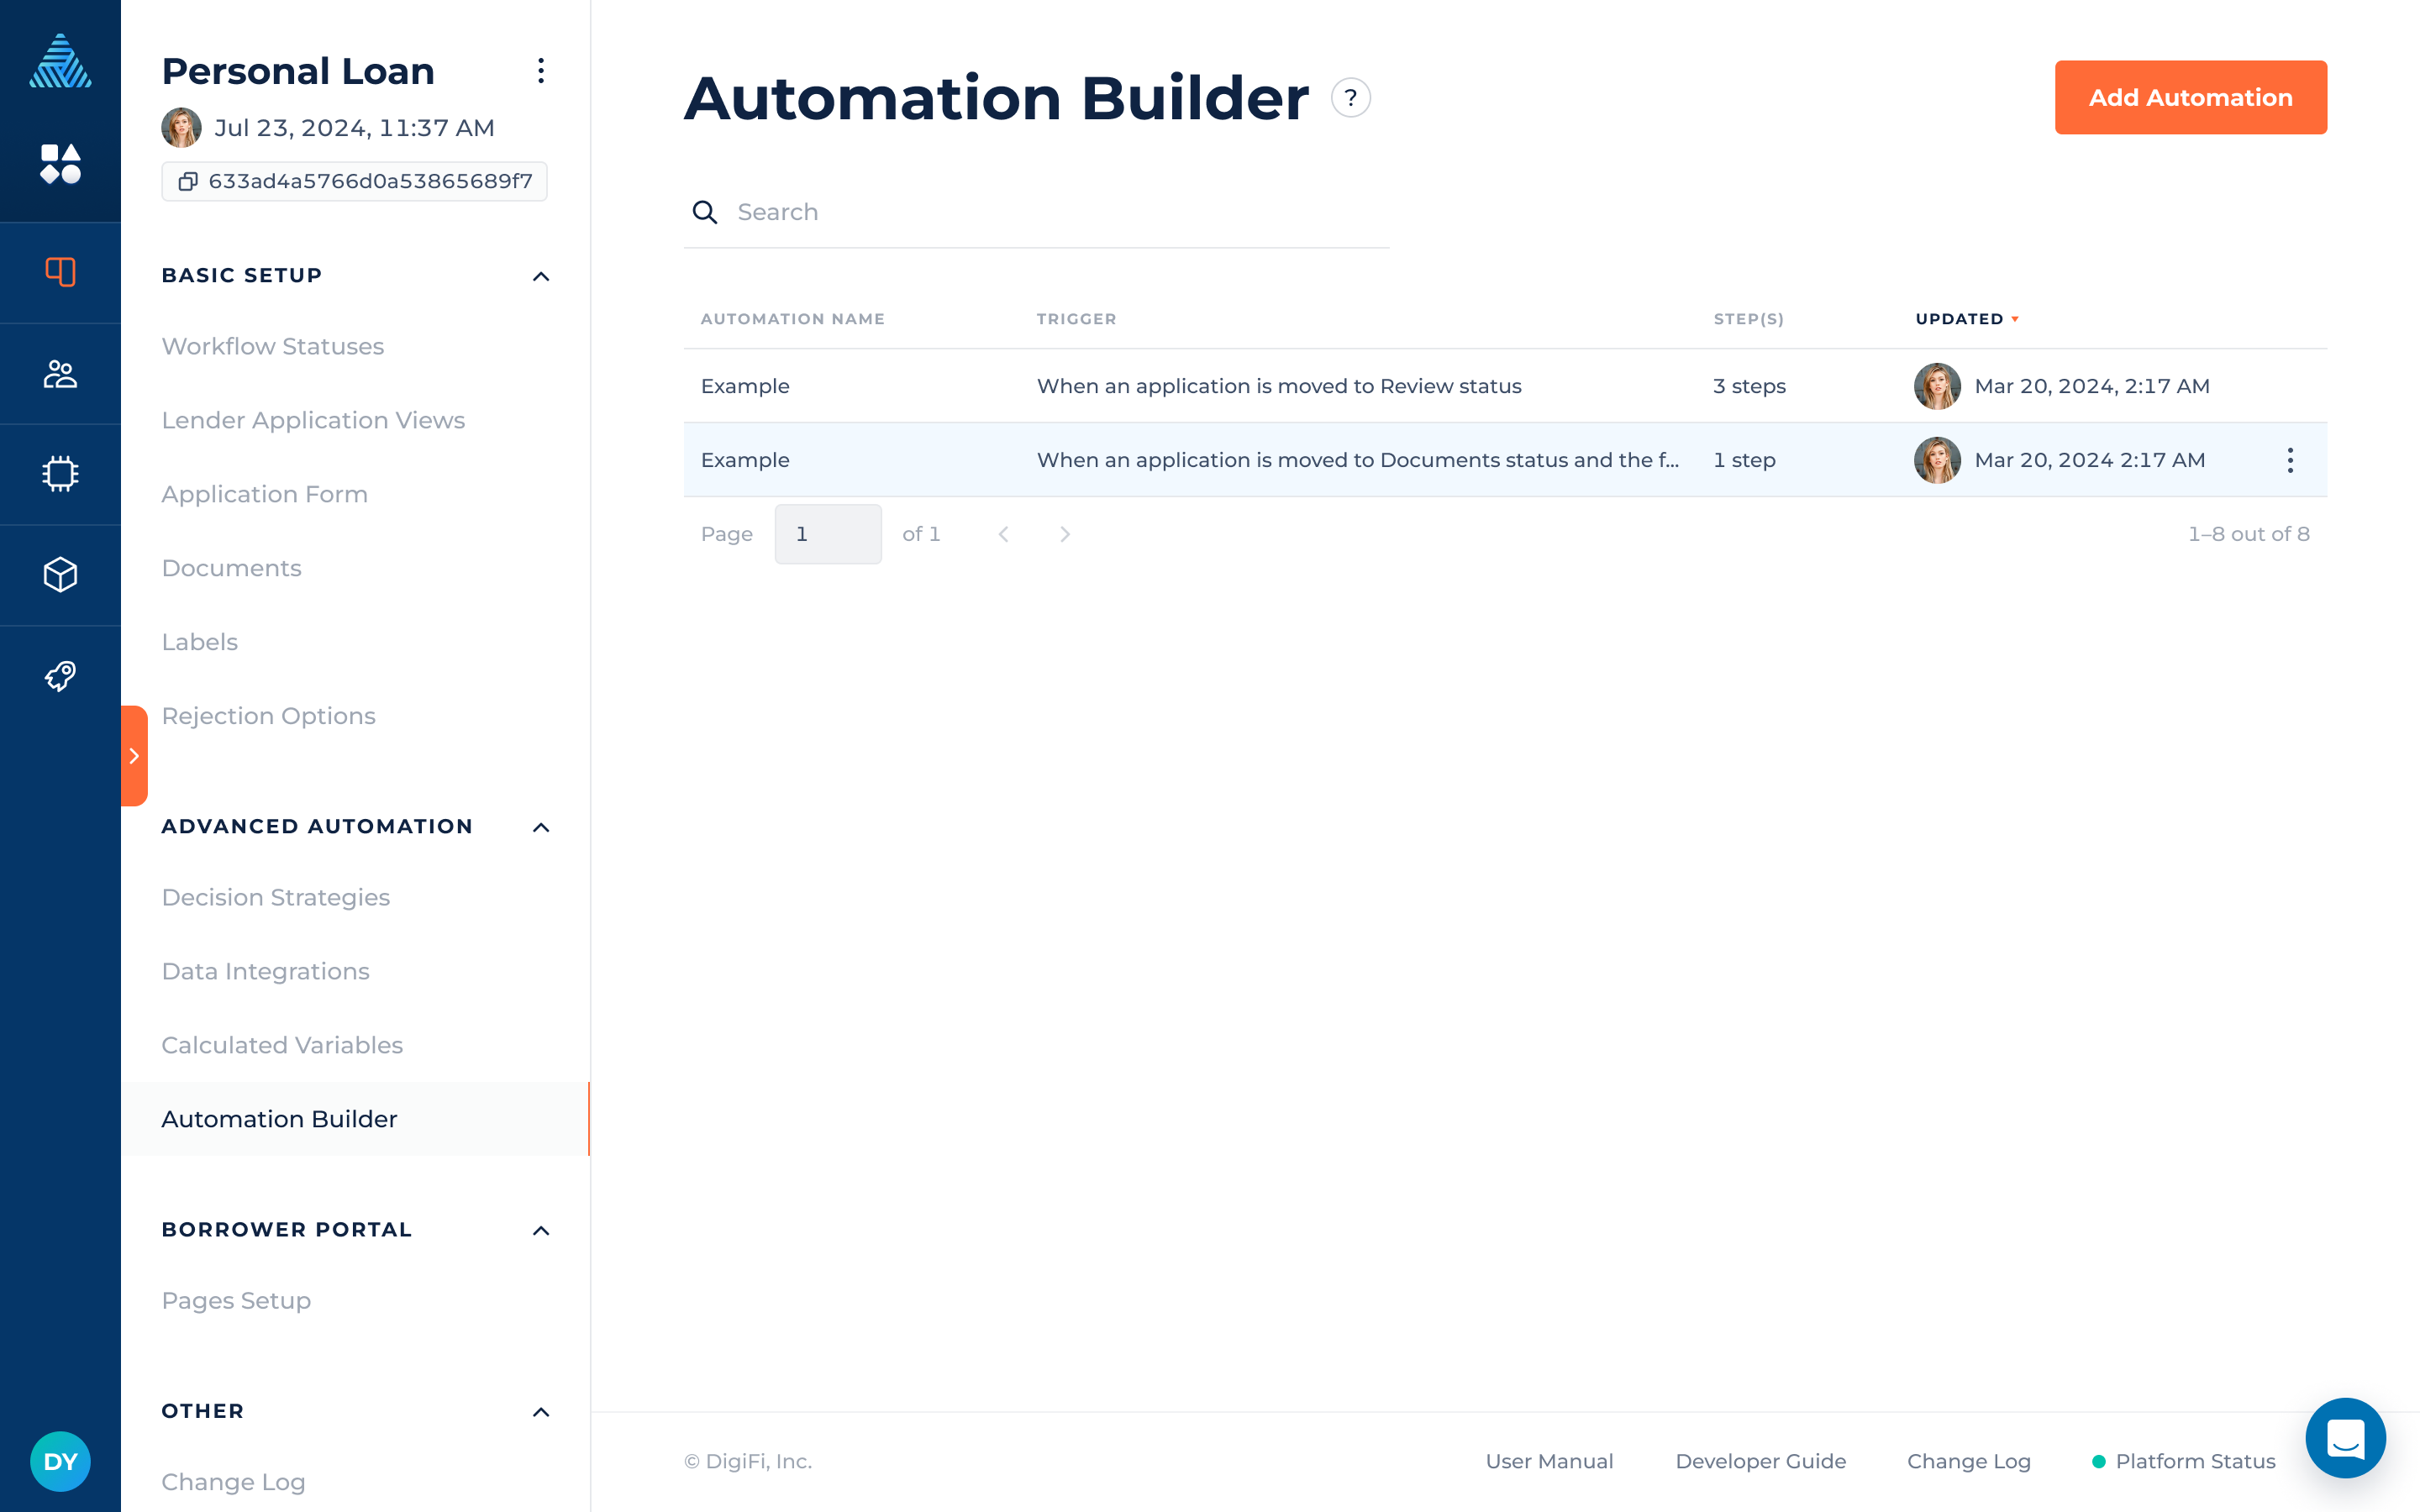The width and height of the screenshot is (2420, 1512).
Task: Toggle the Other section open or closed
Action: pyautogui.click(x=542, y=1411)
